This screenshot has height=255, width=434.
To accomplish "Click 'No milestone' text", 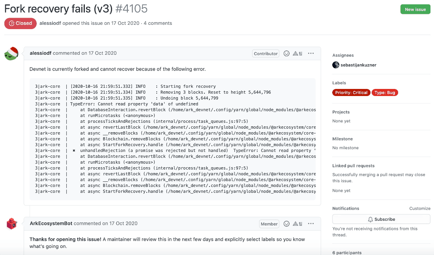I will tap(346, 148).
